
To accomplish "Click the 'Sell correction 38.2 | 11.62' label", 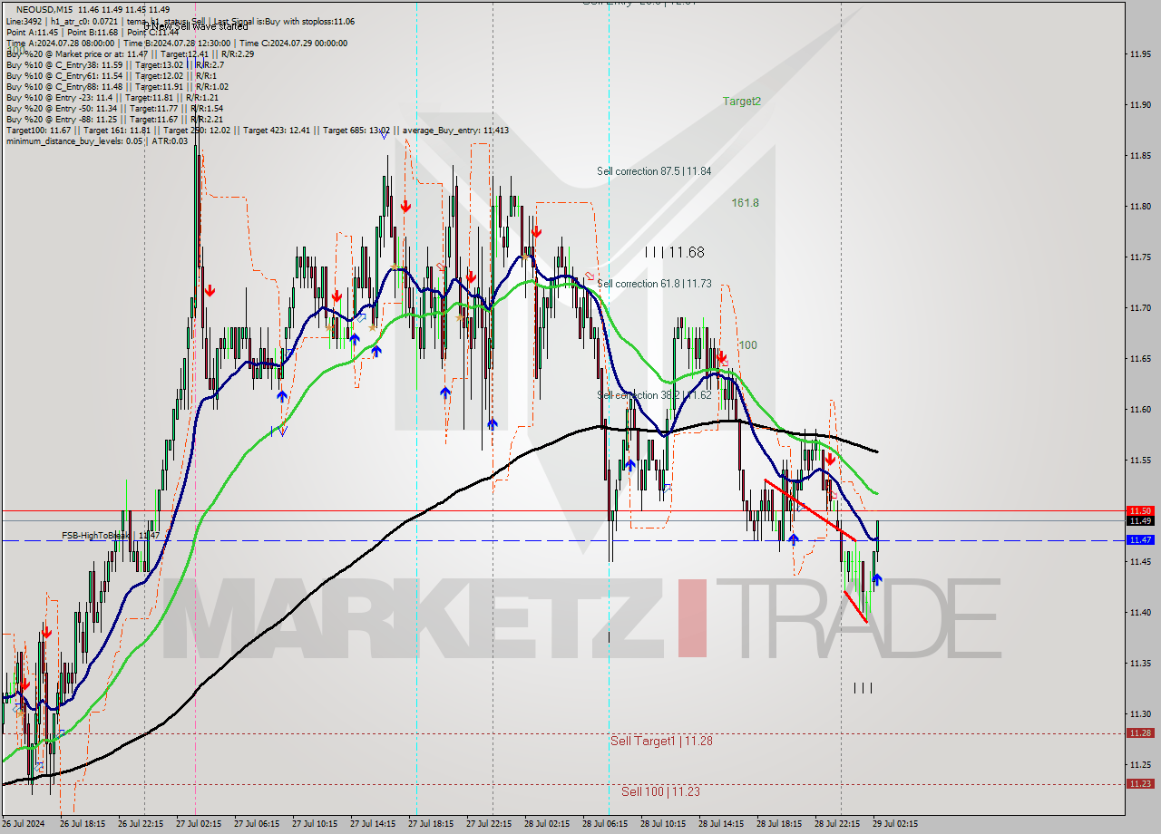I will (x=654, y=395).
